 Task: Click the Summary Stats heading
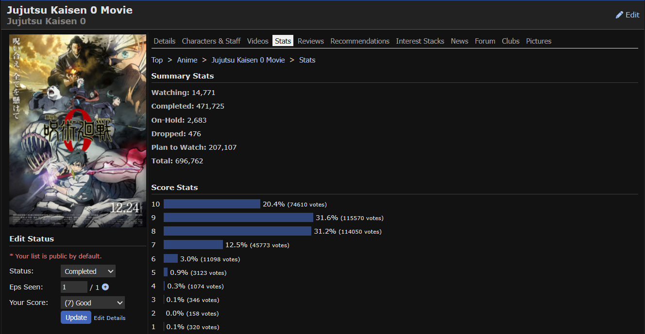[x=183, y=76]
